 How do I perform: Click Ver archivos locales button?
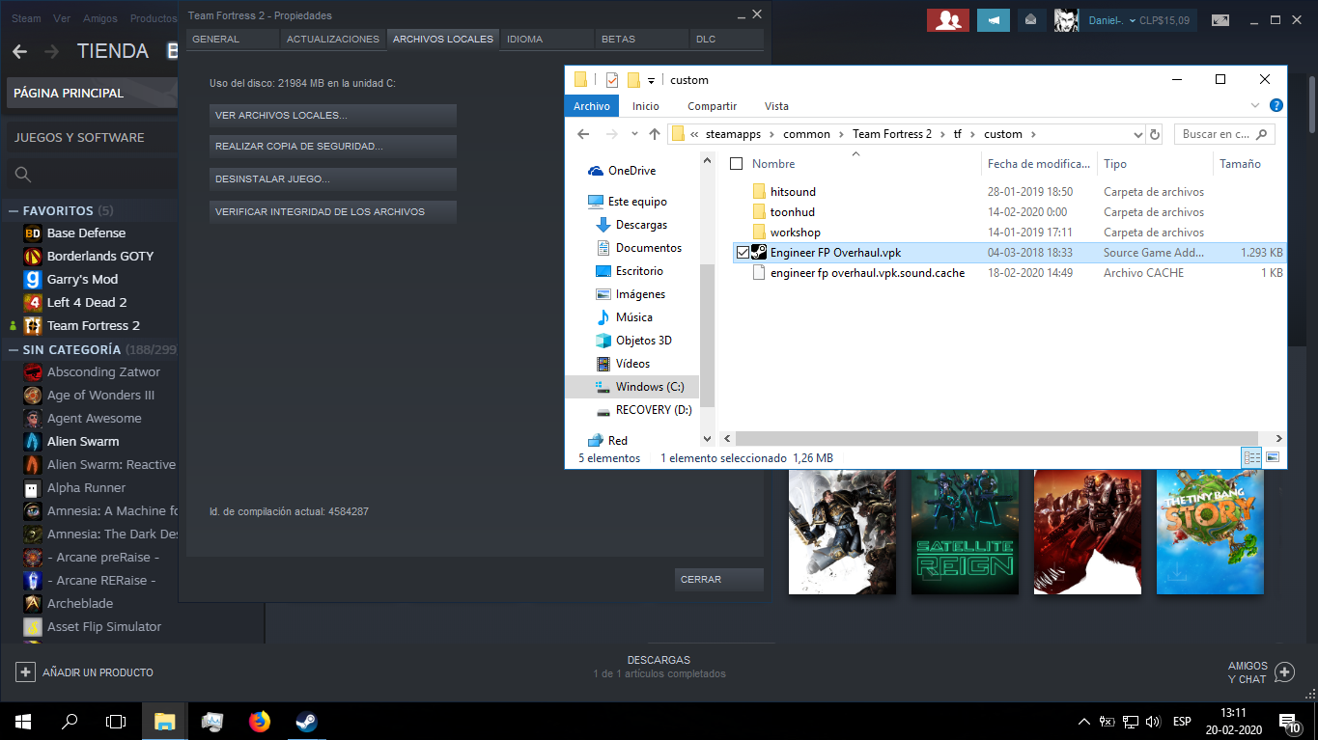pos(333,116)
